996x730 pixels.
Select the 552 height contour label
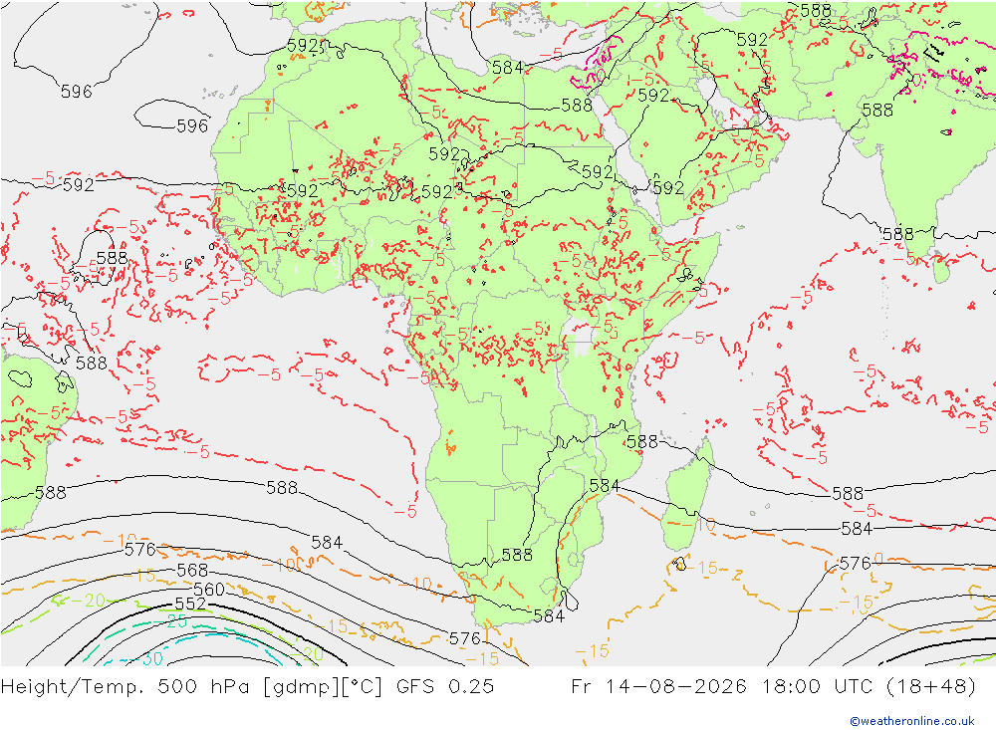coord(190,603)
